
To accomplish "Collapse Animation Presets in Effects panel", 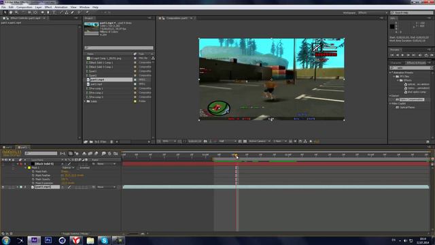I will click(390, 73).
